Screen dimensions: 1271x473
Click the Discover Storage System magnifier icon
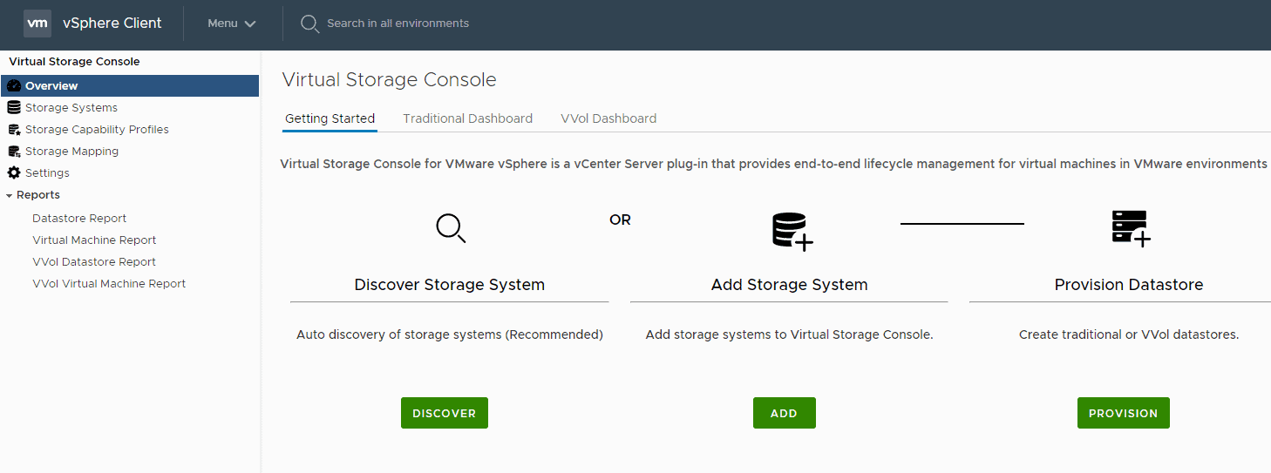tap(450, 228)
